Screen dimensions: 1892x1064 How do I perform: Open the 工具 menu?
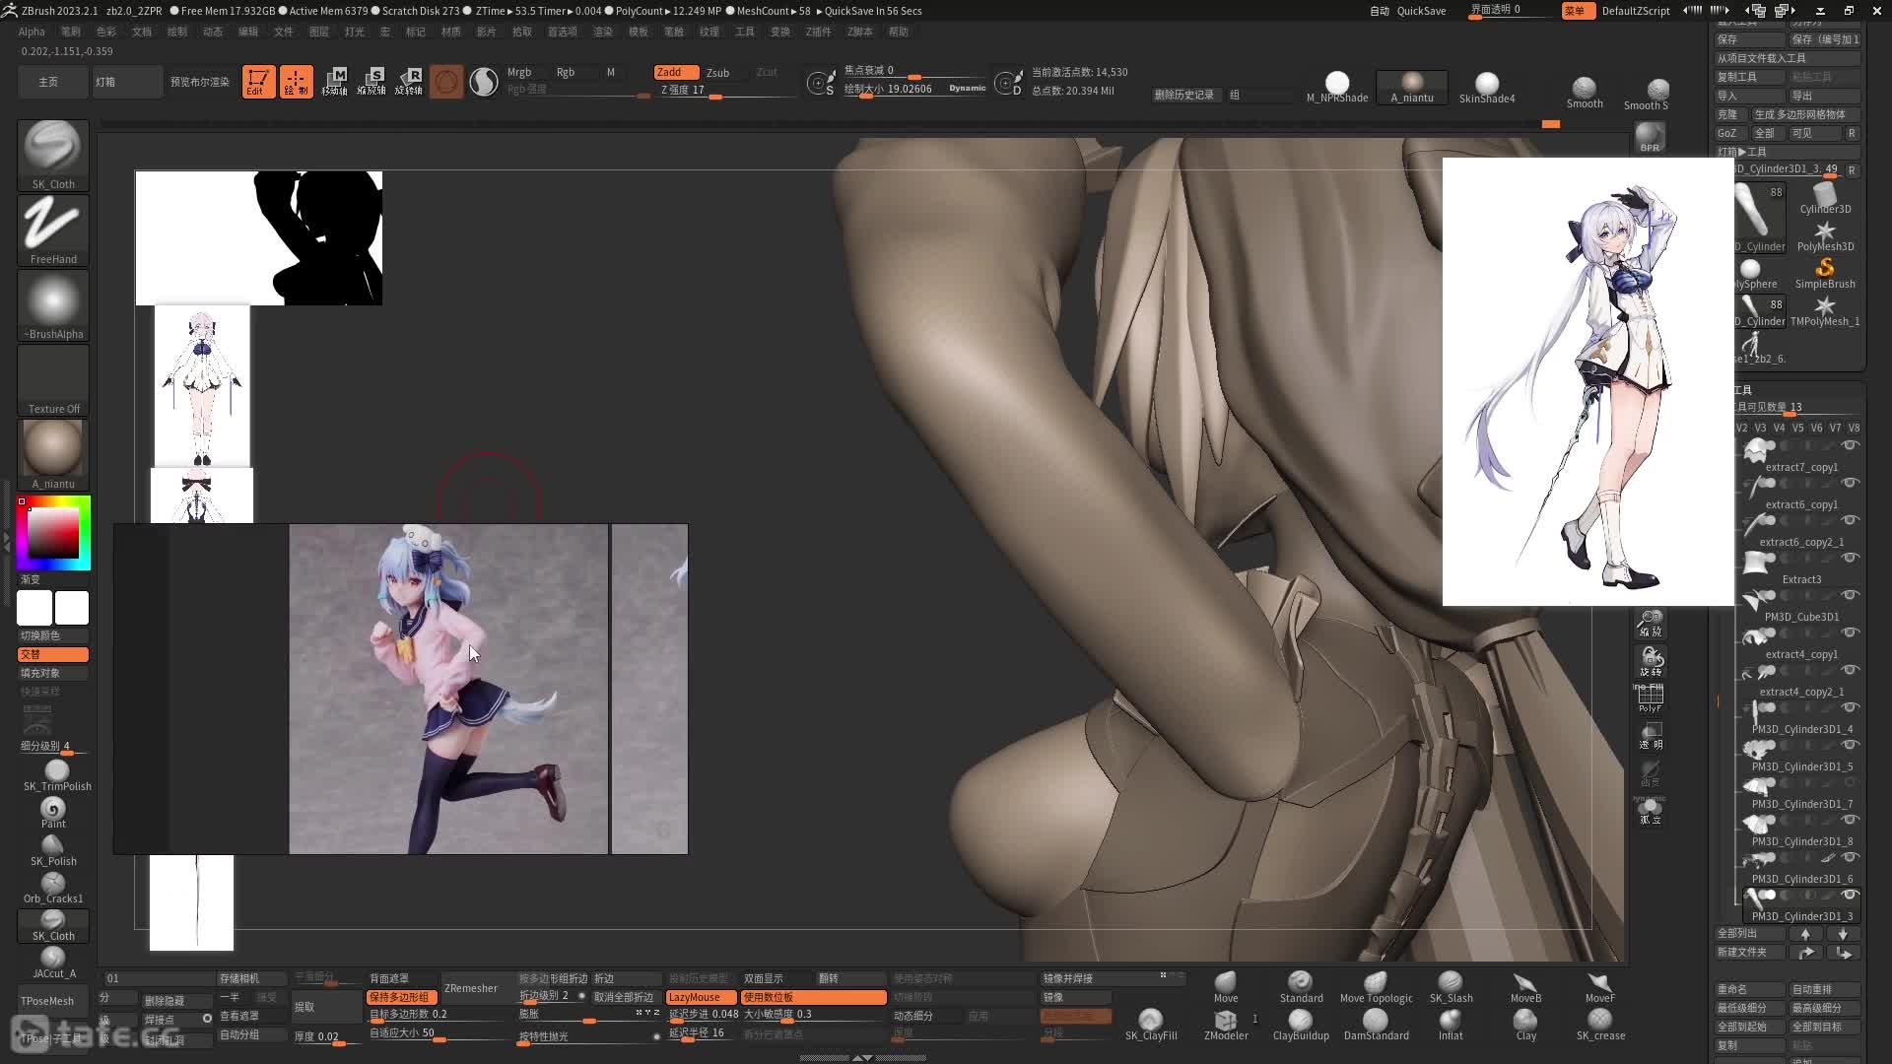[745, 32]
